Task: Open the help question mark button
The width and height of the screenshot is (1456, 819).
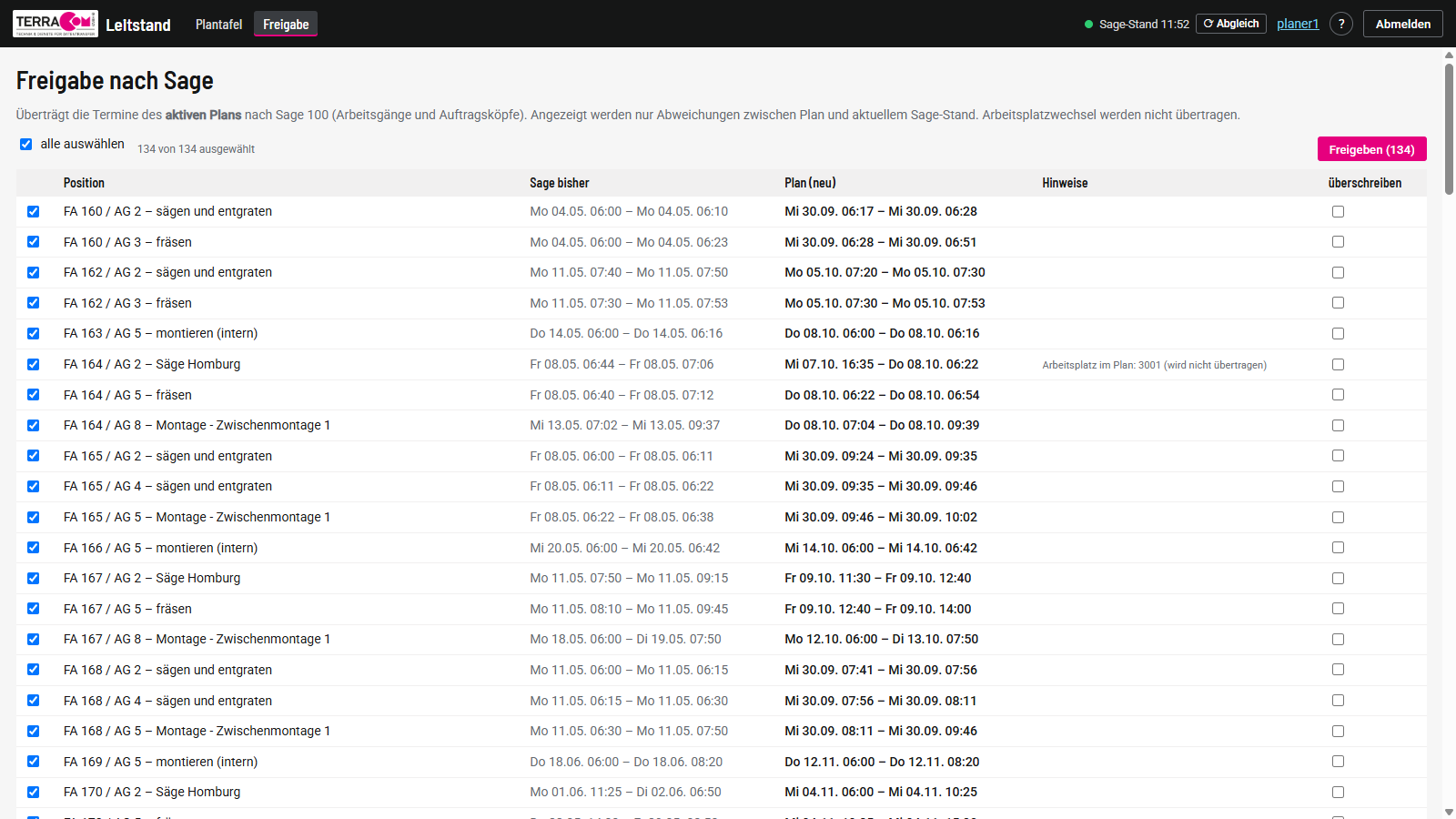Action: (x=1341, y=24)
